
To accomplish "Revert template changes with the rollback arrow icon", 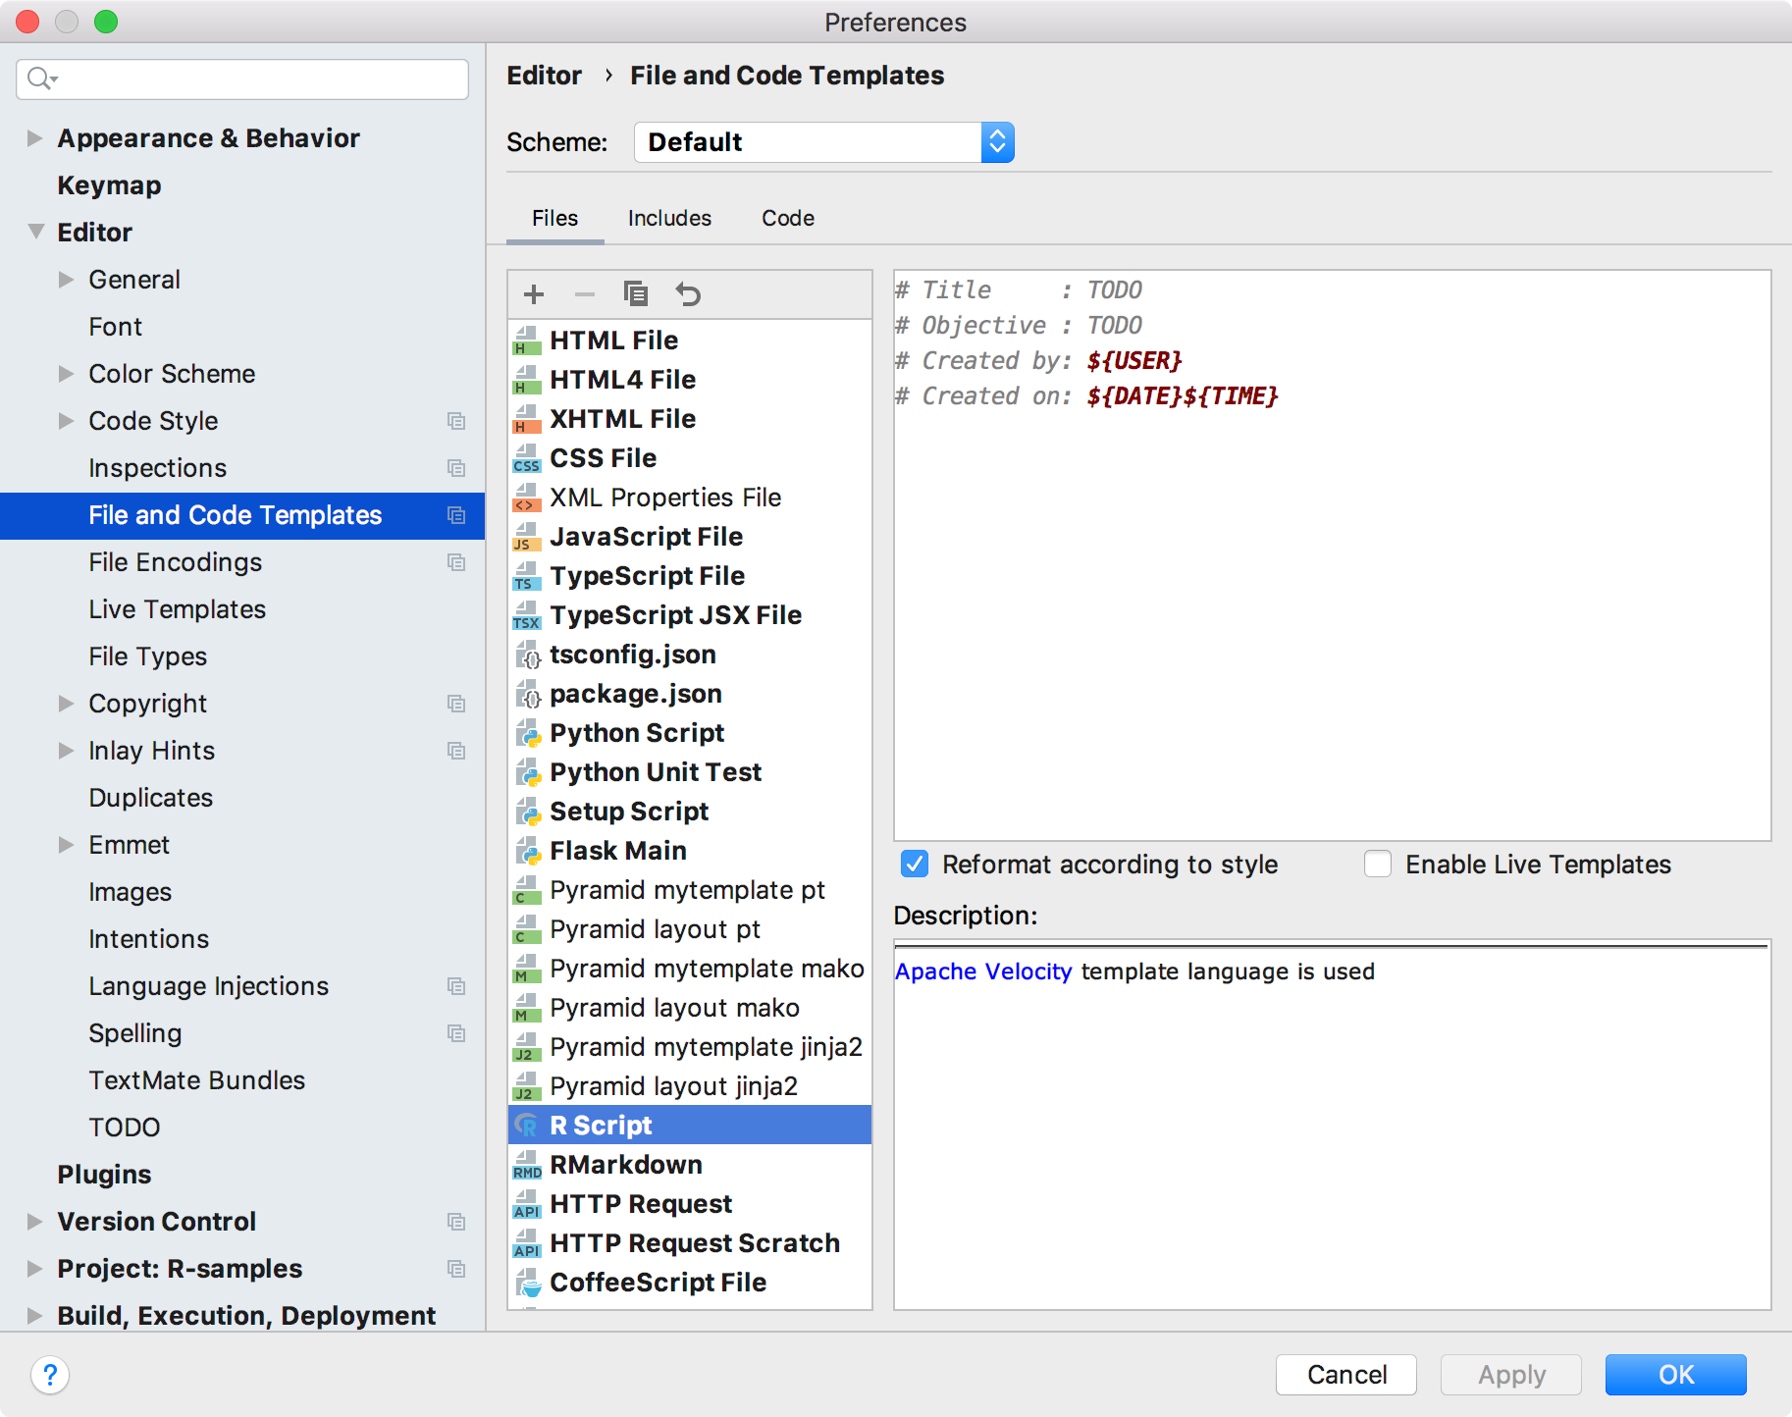I will tap(688, 293).
